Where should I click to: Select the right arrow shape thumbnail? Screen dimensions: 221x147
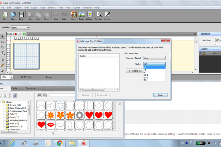(x=51, y=105)
